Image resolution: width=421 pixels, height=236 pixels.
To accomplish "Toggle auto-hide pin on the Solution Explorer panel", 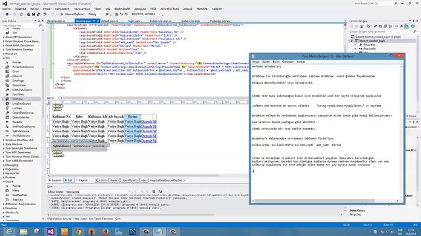I will [x=414, y=21].
